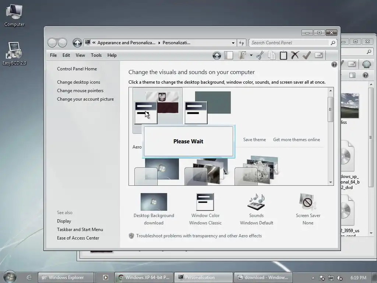Open Ease of Access Center link

pyautogui.click(x=78, y=238)
